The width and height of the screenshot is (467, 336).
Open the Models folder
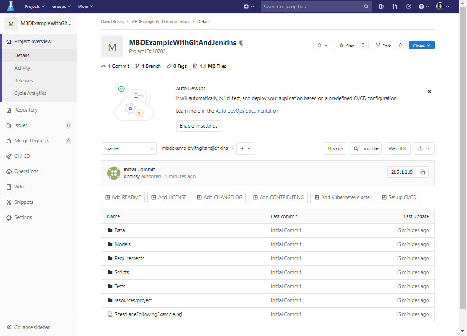(x=122, y=244)
